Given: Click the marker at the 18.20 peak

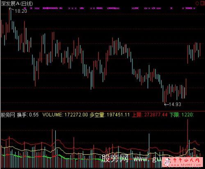Looking at the screenshot, I should pos(10,9).
